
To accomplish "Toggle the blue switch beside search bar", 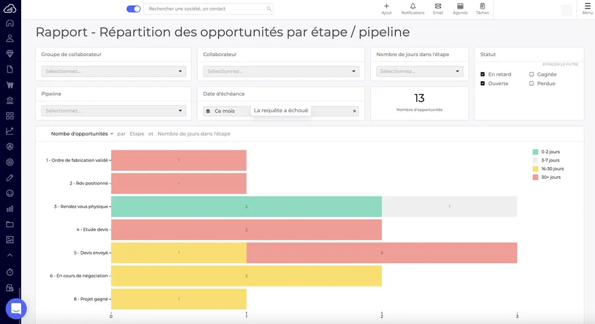I will pos(134,9).
